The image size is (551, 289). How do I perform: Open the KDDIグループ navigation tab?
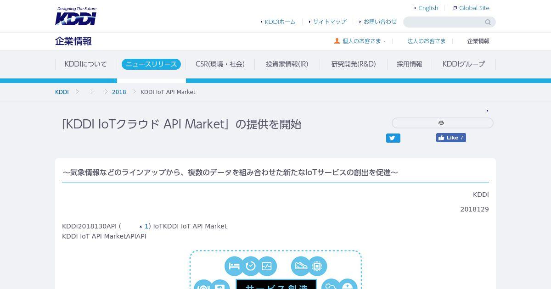[464, 64]
